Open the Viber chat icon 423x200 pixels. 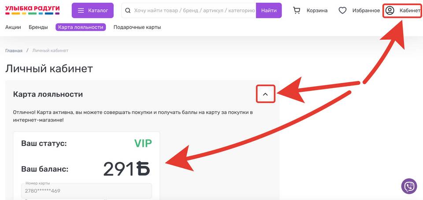[409, 186]
